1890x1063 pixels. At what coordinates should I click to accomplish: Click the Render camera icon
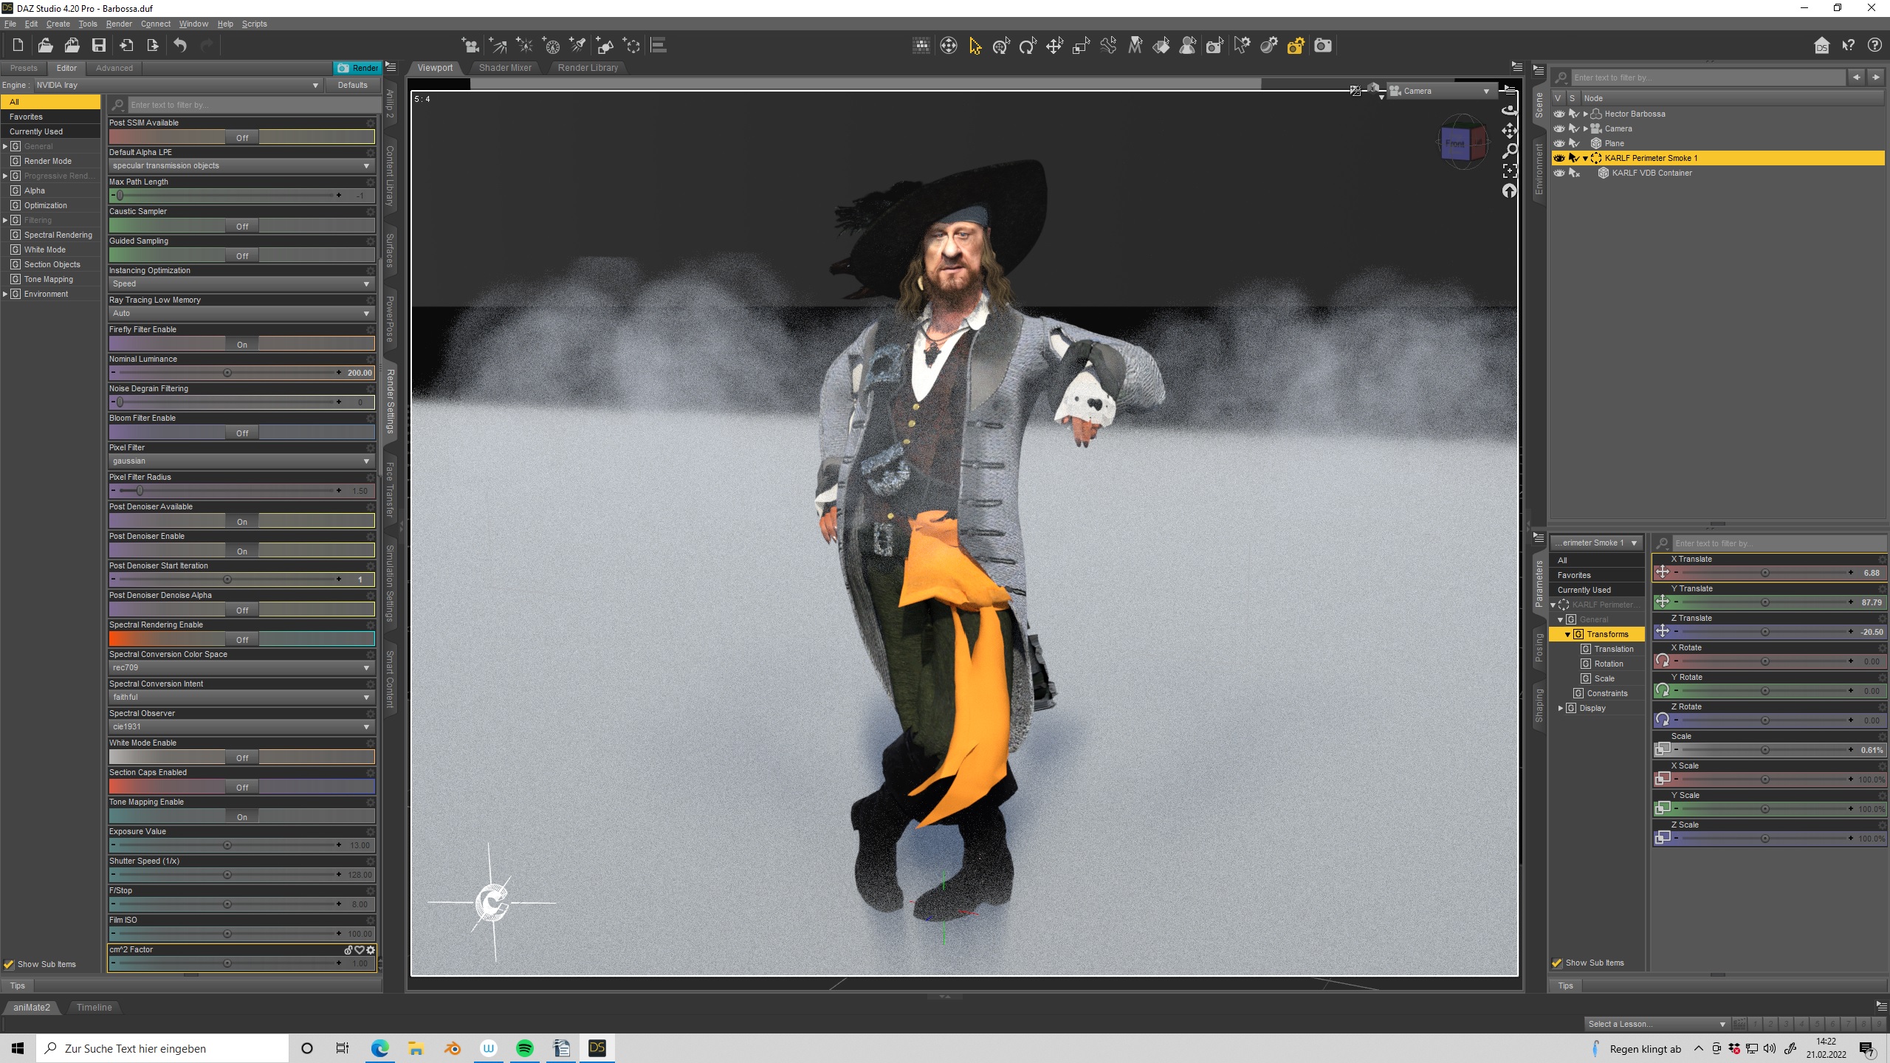coord(1323,46)
